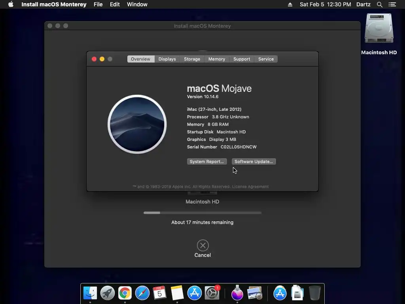
Task: Open App Store icon next to Notes
Action: tap(195, 293)
